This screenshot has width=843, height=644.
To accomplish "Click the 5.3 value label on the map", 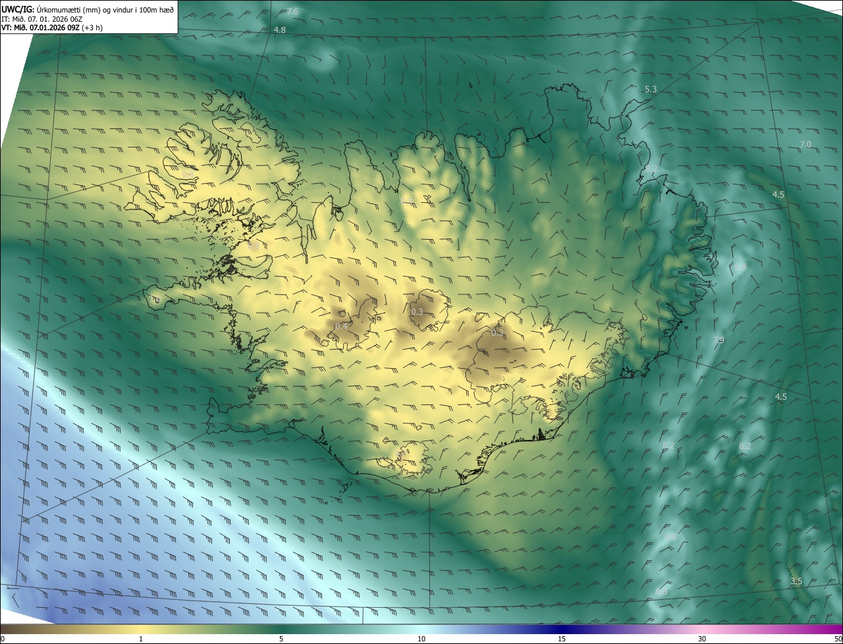I will tap(651, 89).
